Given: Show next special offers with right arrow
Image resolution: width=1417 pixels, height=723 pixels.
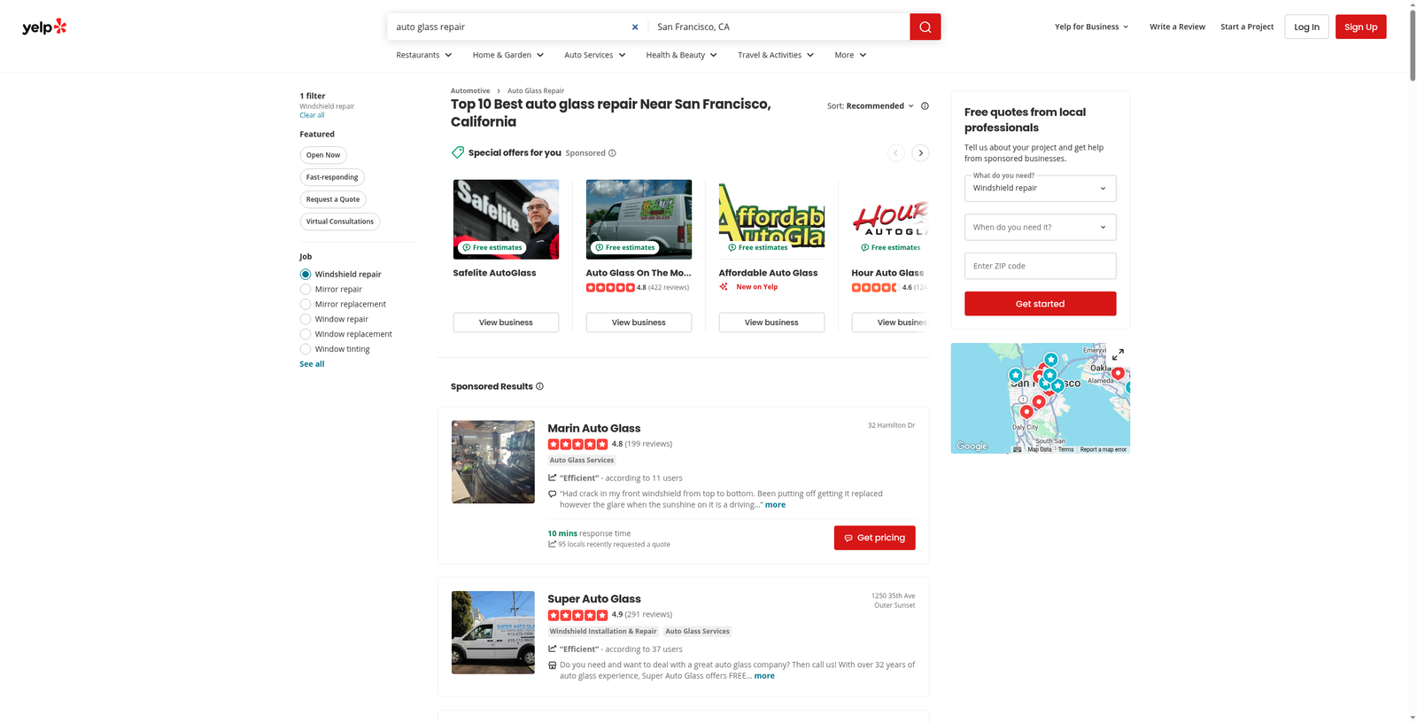Looking at the screenshot, I should pyautogui.click(x=920, y=153).
